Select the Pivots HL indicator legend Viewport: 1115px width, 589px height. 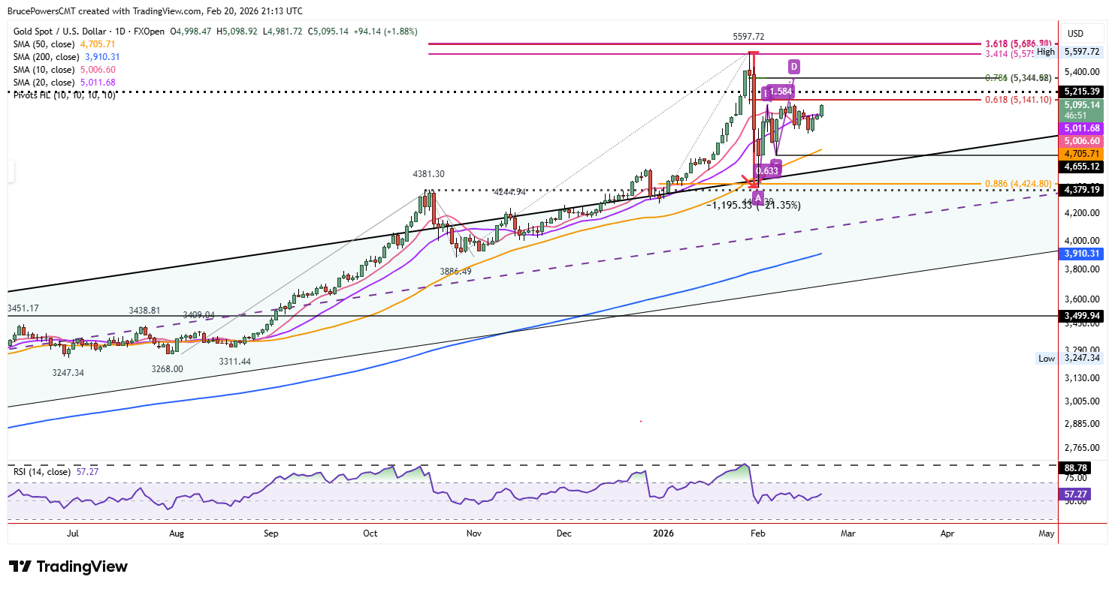63,95
